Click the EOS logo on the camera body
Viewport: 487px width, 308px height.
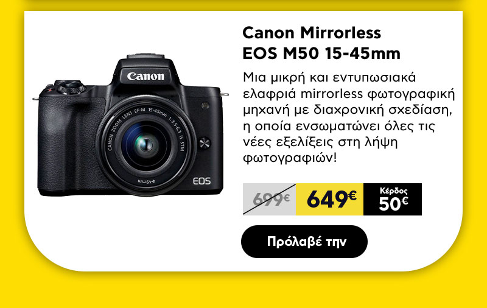click(x=201, y=181)
